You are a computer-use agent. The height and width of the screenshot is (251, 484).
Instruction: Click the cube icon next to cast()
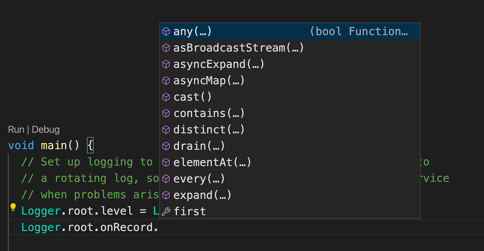click(166, 97)
